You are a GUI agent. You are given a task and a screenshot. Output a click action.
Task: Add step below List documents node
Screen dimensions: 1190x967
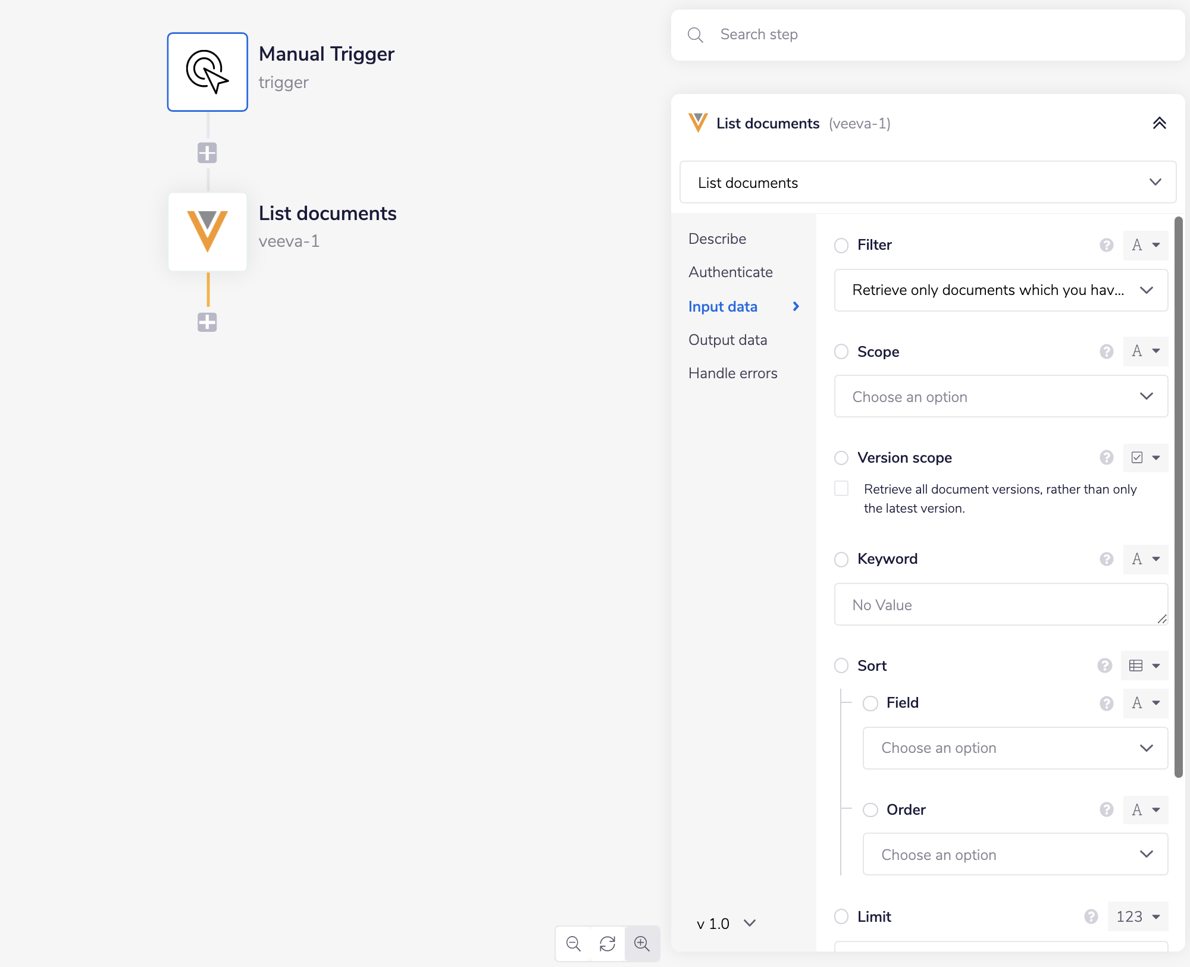point(207,322)
